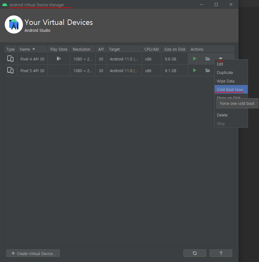Sort by the Type column header

10,49
